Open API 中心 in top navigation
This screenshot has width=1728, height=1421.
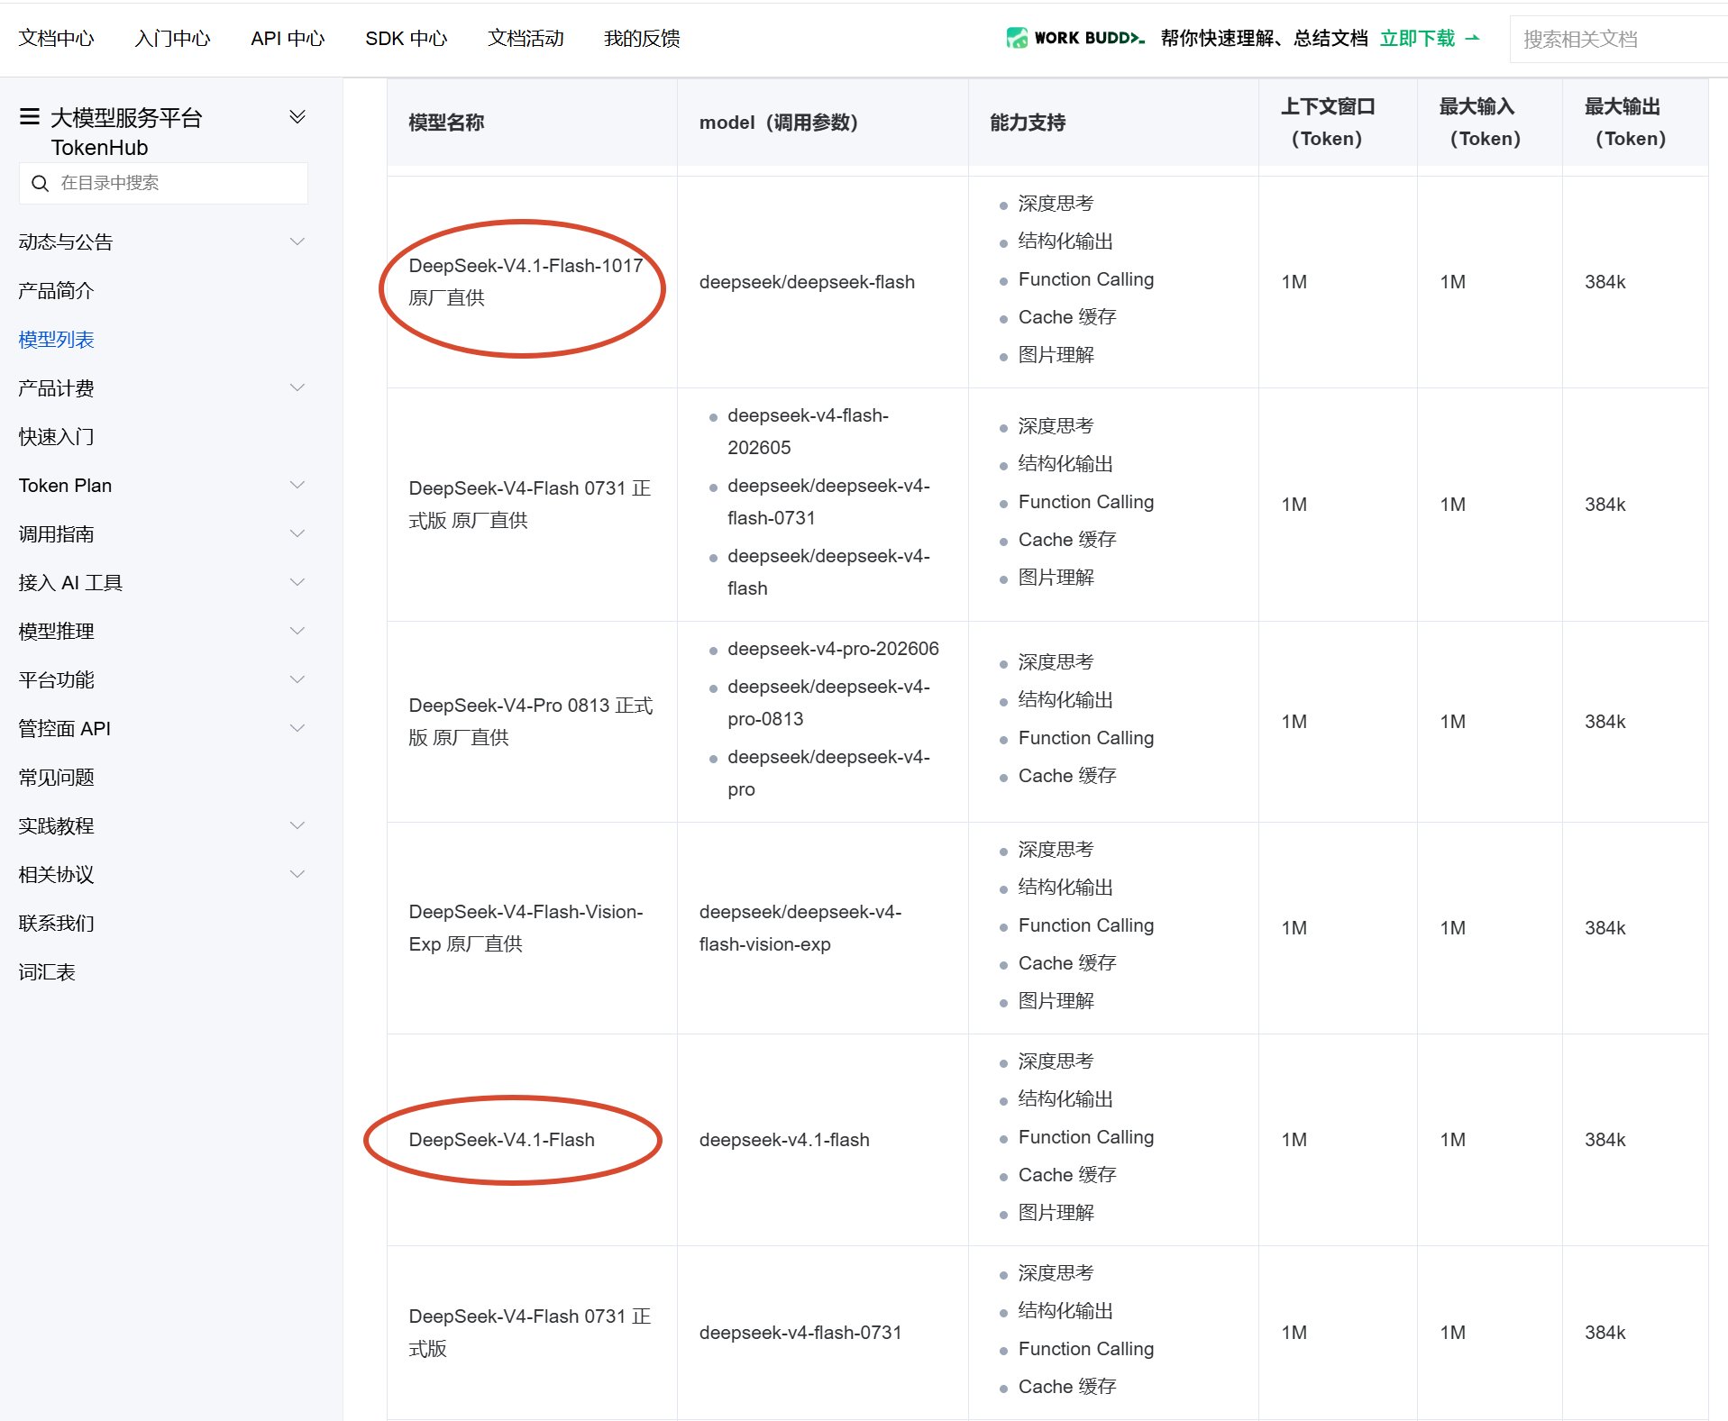pos(288,38)
